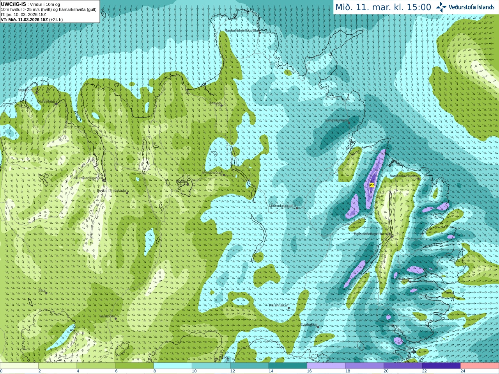Click the Möðrudalsöræfi II label
499x374 pixels.
coord(283,206)
